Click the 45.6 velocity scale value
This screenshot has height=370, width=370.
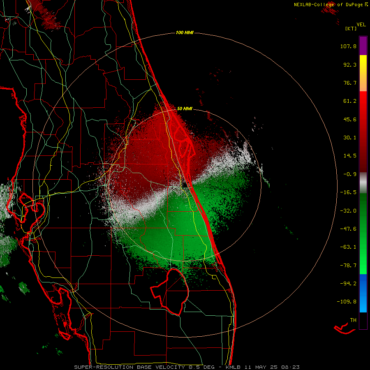[x=350, y=119]
